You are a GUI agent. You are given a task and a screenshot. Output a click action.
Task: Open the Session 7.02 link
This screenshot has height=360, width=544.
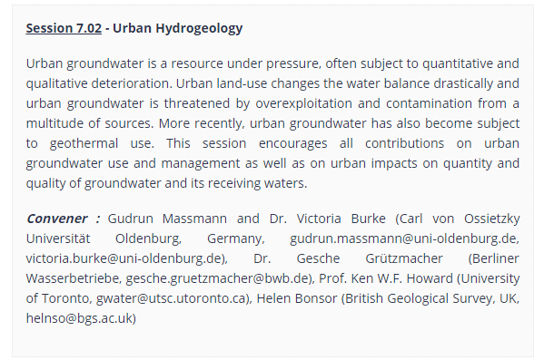point(64,28)
